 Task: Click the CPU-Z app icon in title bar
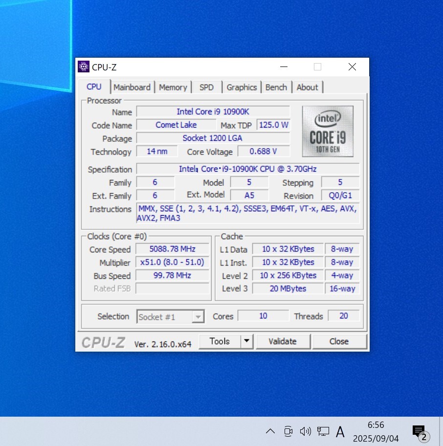pyautogui.click(x=84, y=67)
